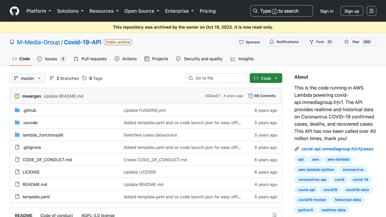The image size is (386, 217).
Task: Open master branch selector dropdown
Action: point(27,78)
